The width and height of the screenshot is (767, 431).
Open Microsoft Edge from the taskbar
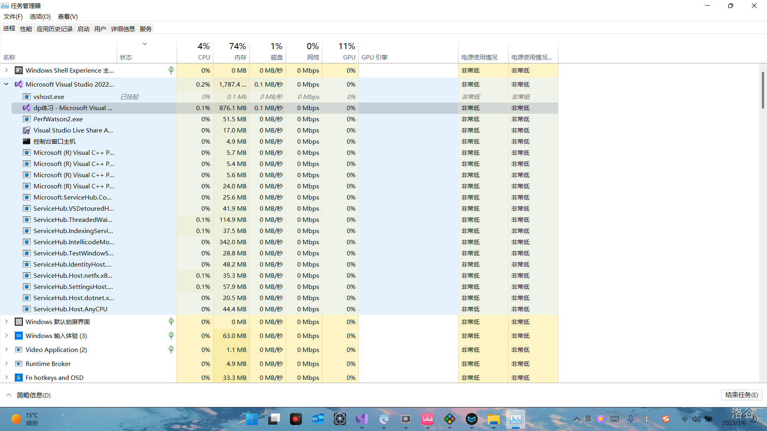coord(384,419)
